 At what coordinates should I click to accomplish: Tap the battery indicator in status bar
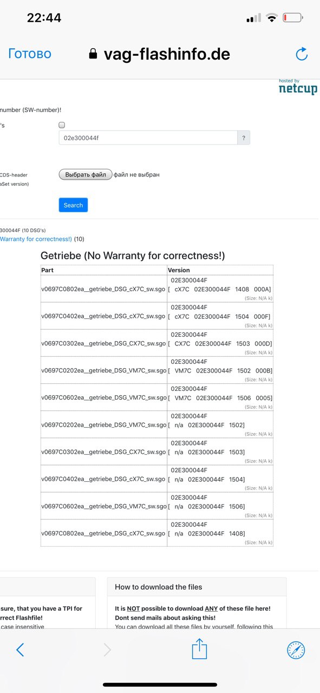point(293,18)
